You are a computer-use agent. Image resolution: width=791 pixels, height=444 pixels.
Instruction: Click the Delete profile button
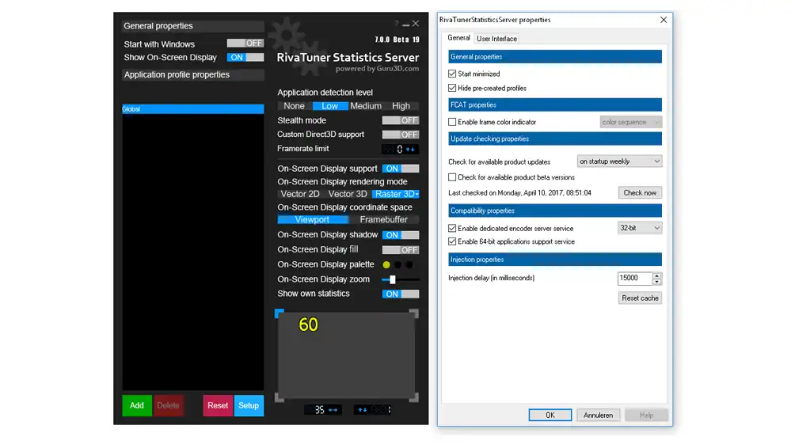pos(168,405)
